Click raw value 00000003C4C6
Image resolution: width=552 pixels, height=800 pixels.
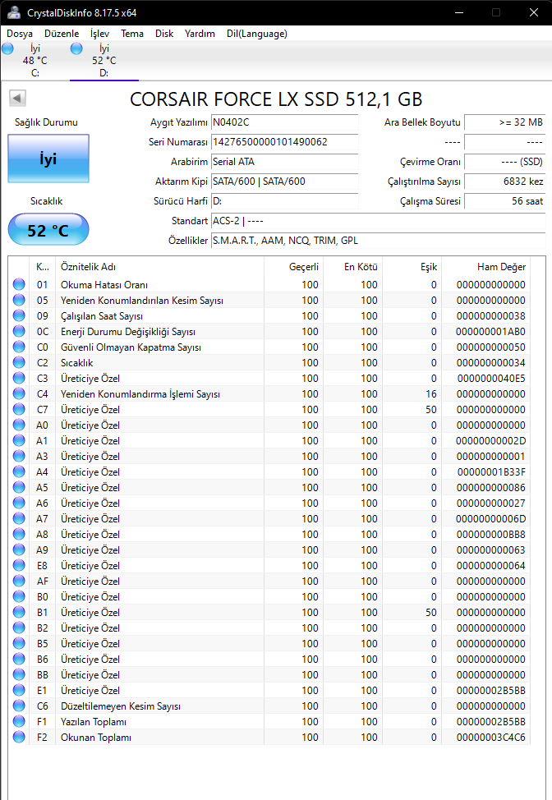coord(490,738)
